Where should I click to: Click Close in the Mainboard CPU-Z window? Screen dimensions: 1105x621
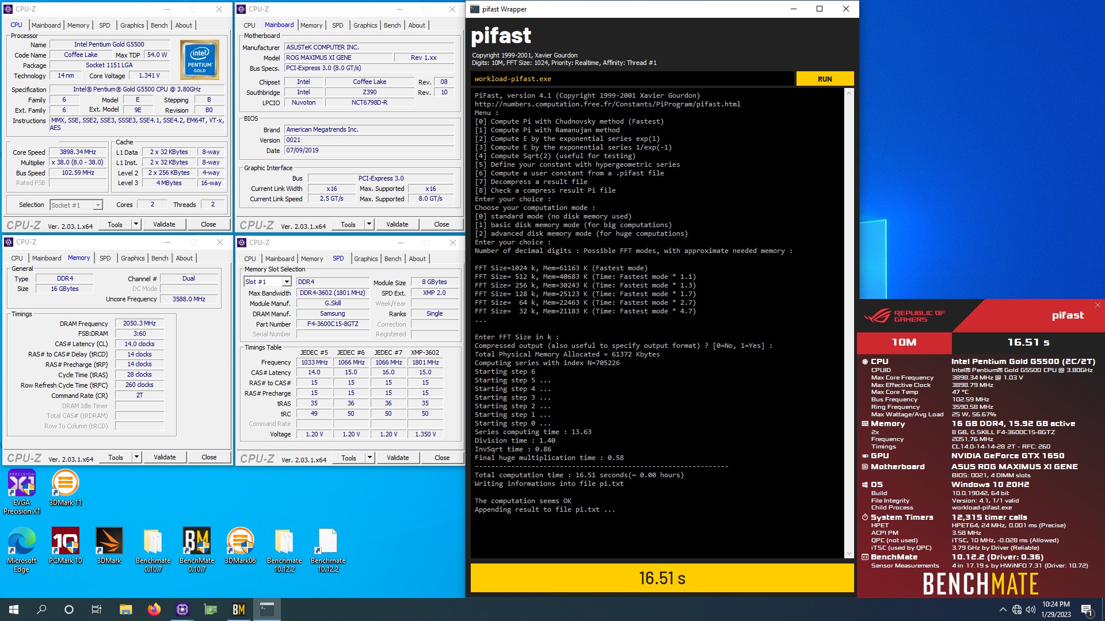[x=441, y=224]
